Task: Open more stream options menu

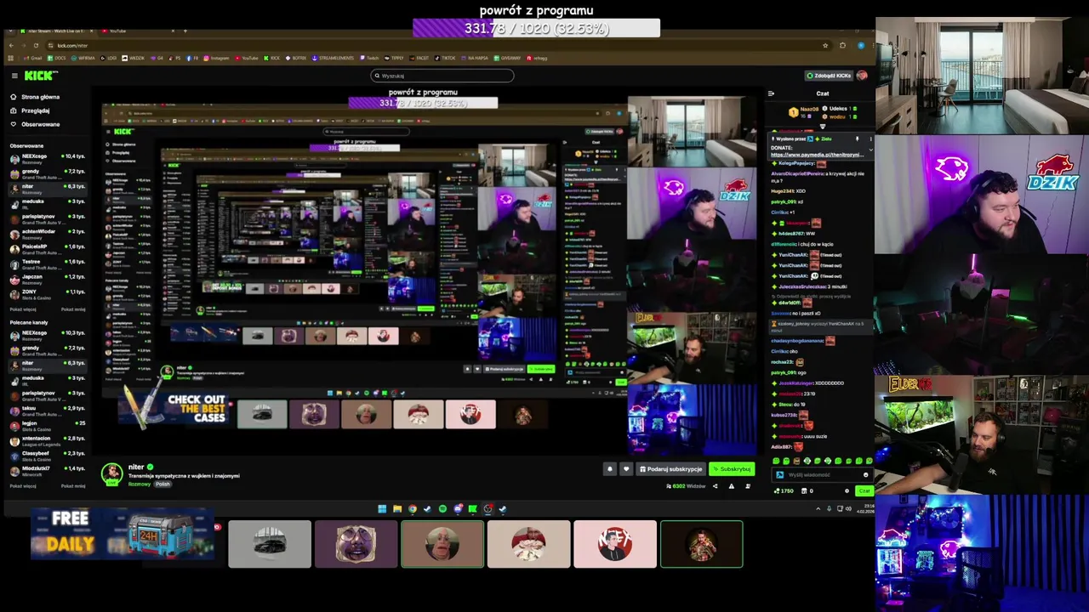Action: (x=748, y=486)
